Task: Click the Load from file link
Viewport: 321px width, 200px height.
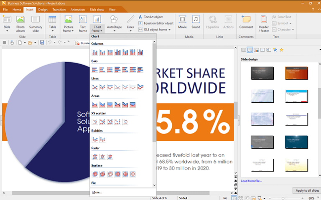Action: click(x=251, y=181)
